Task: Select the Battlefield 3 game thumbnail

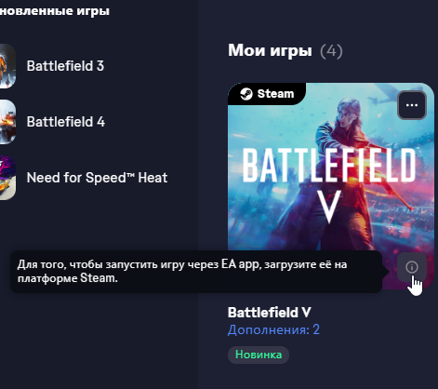Action: pos(7,66)
